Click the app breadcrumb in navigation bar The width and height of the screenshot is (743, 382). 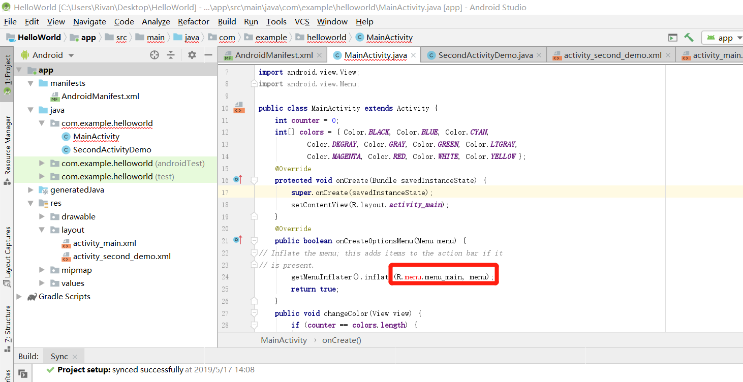[83, 38]
